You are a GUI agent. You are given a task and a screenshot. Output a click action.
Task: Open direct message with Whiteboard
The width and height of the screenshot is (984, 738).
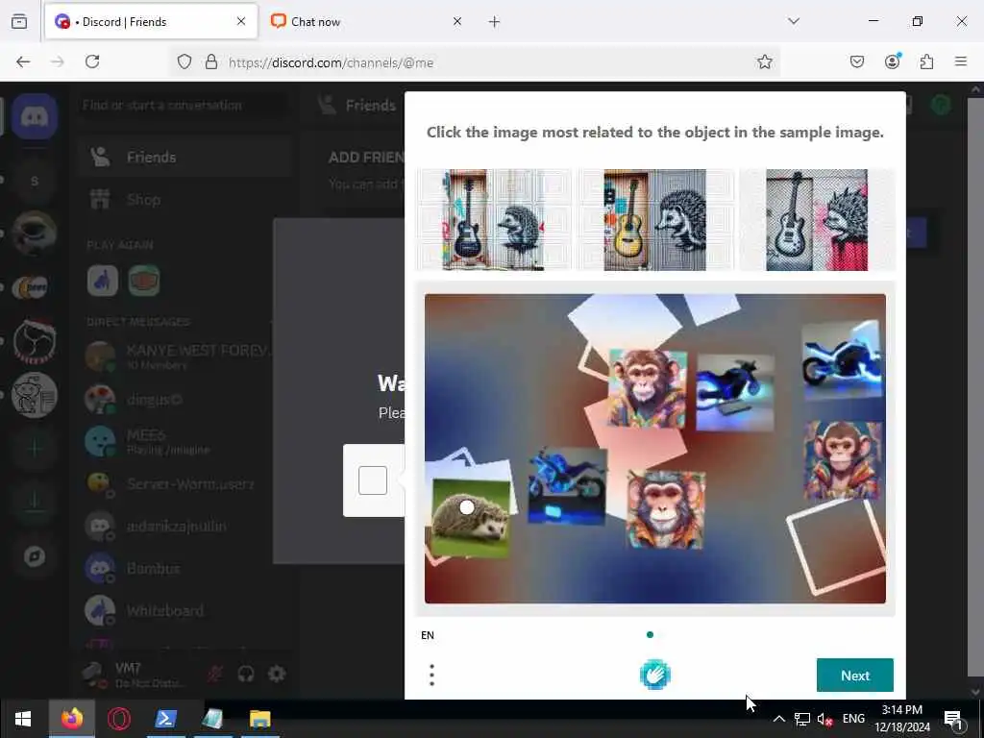click(184, 610)
